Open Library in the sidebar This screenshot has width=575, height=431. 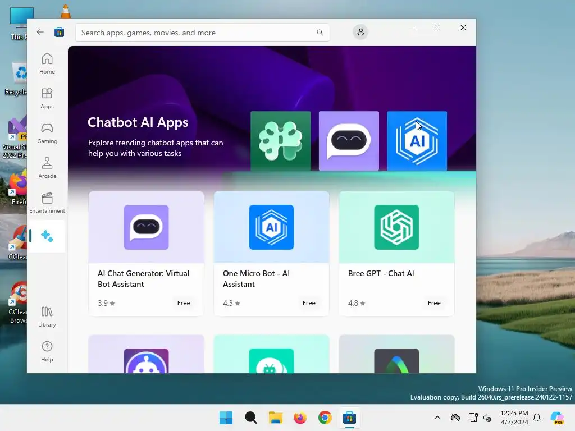(47, 317)
